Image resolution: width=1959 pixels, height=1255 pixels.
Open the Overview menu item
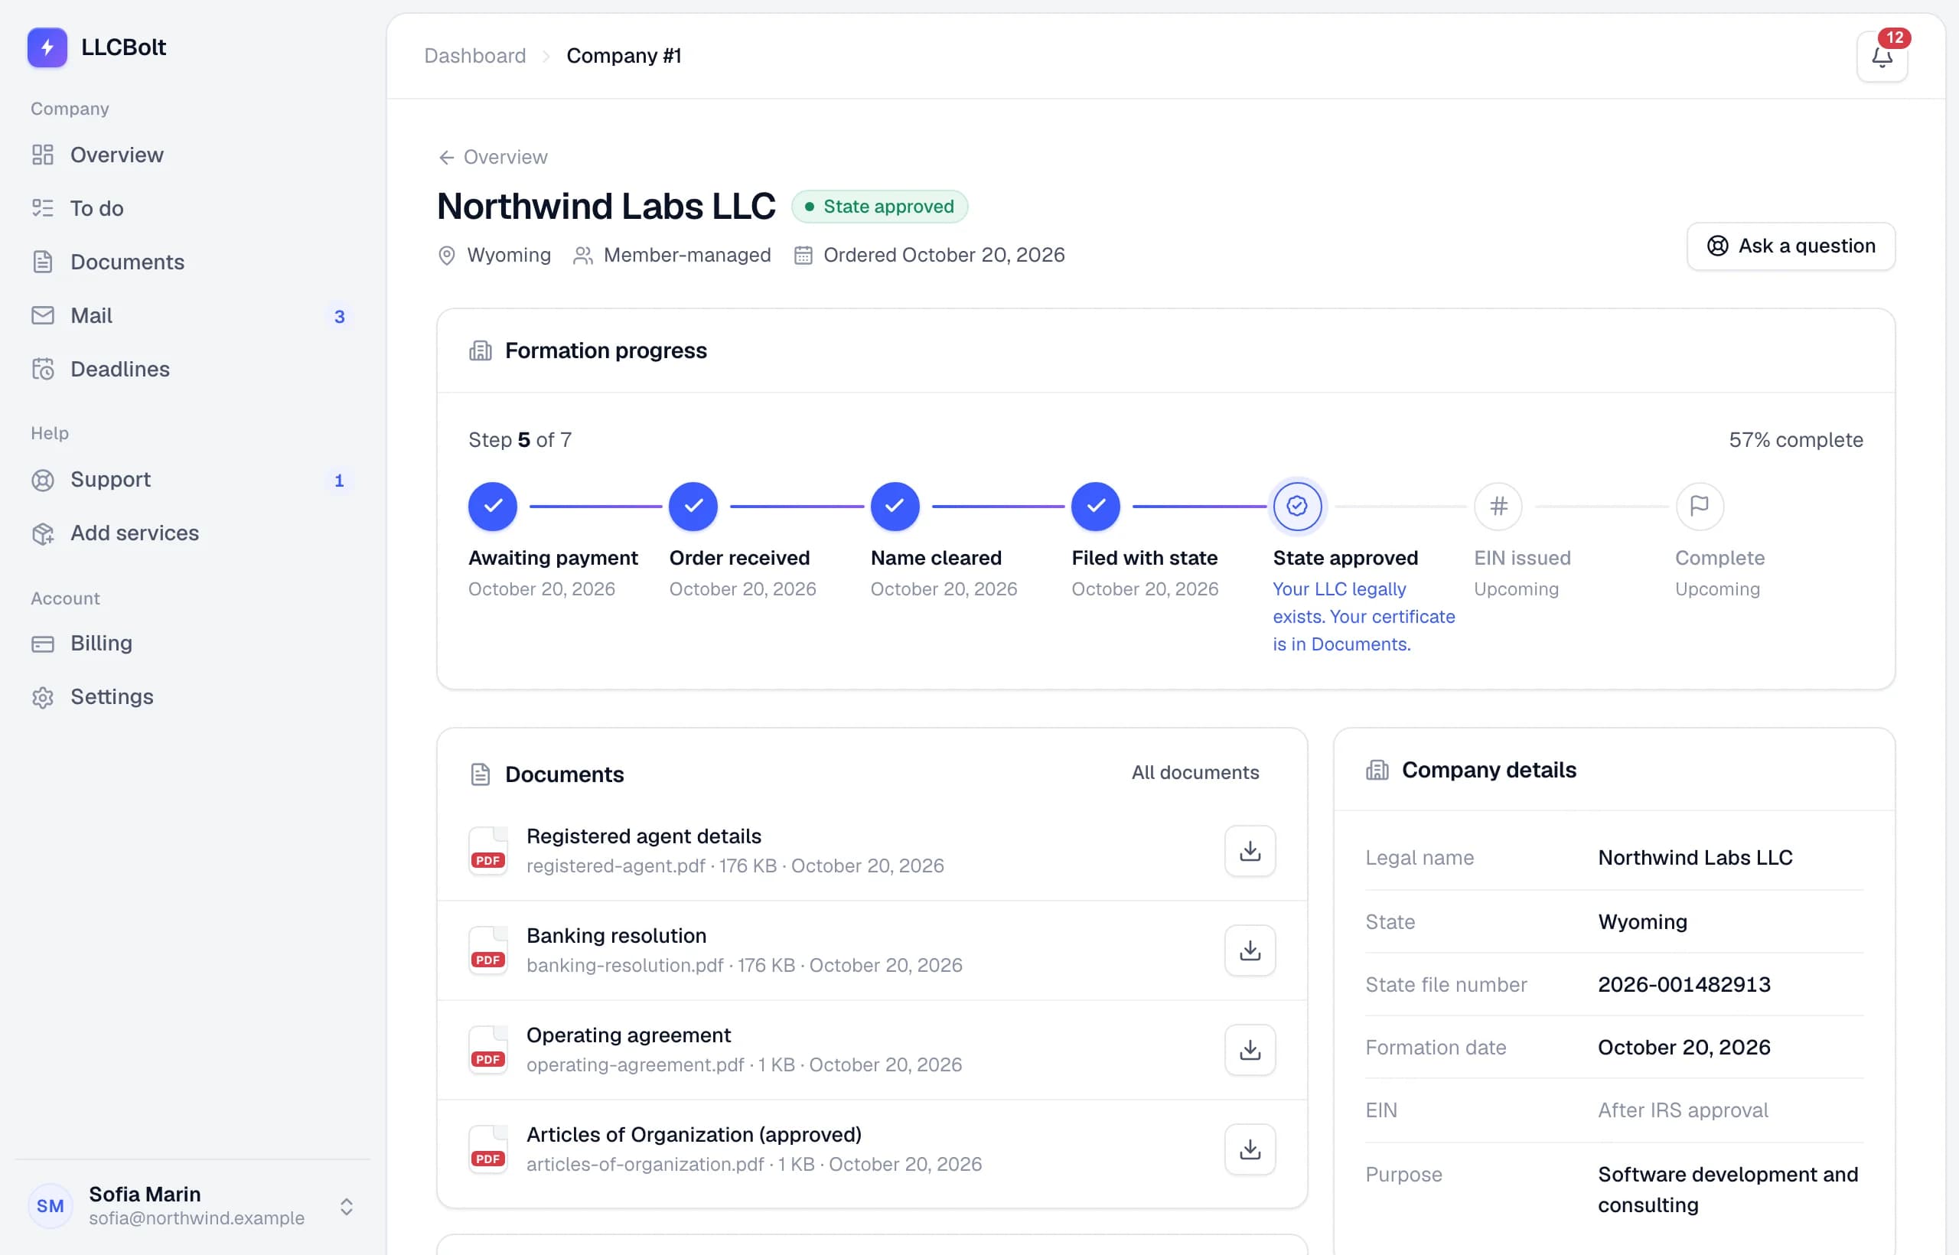[x=192, y=155]
